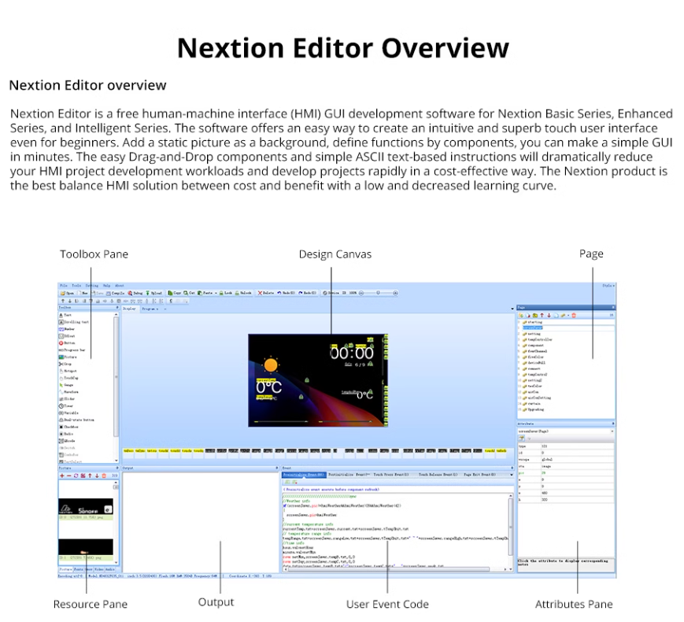Image resolution: width=684 pixels, height=622 pixels.
Task: Select the Sonoff picture thumbnail
Action: [x=86, y=507]
